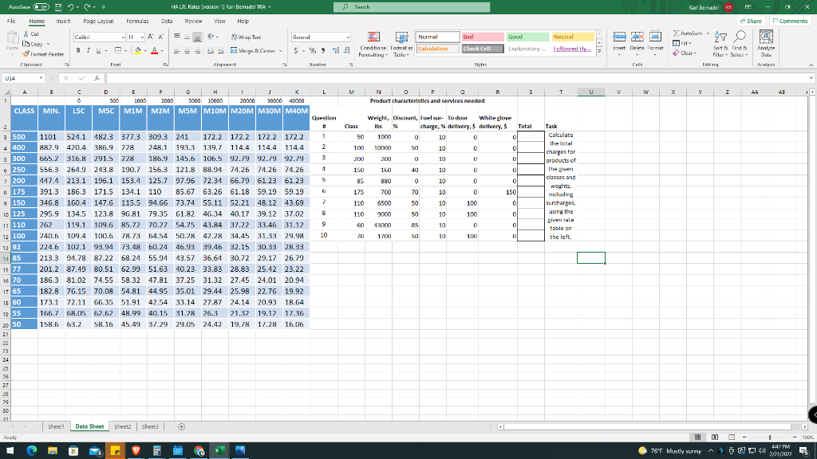Click the Name Box showing U14
This screenshot has height=459, width=817.
pyautogui.click(x=22, y=77)
